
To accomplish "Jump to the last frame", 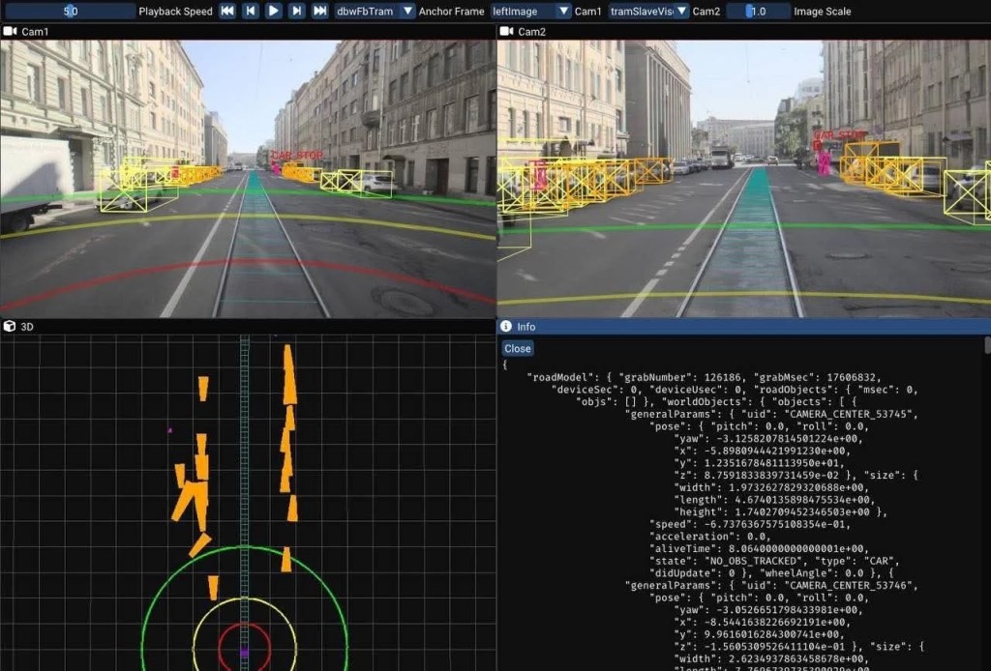I will 319,11.
